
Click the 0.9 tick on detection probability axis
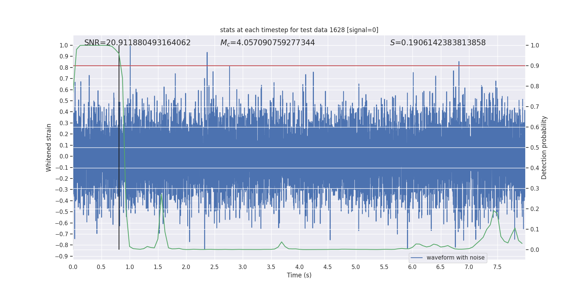pos(535,66)
